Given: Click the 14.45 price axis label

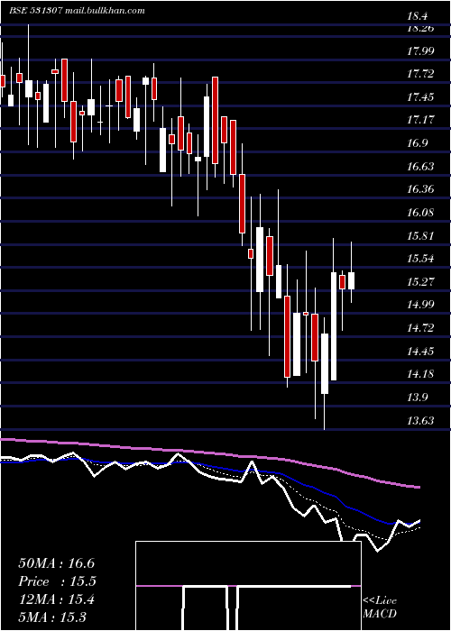Looking at the screenshot, I should click(x=420, y=352).
